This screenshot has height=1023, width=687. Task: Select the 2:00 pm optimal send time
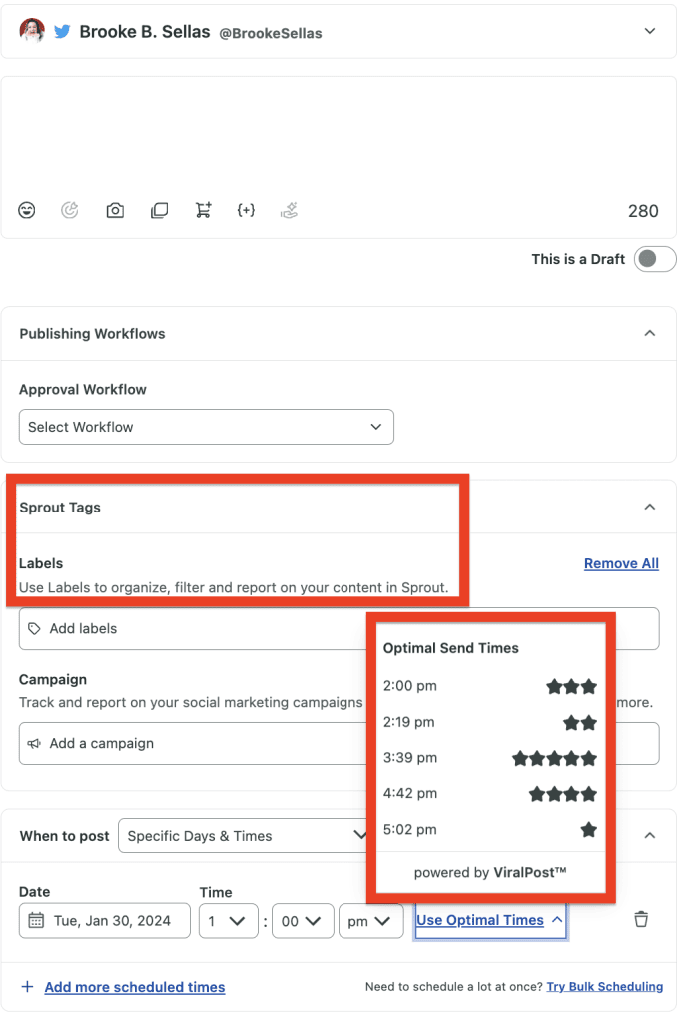click(x=490, y=686)
